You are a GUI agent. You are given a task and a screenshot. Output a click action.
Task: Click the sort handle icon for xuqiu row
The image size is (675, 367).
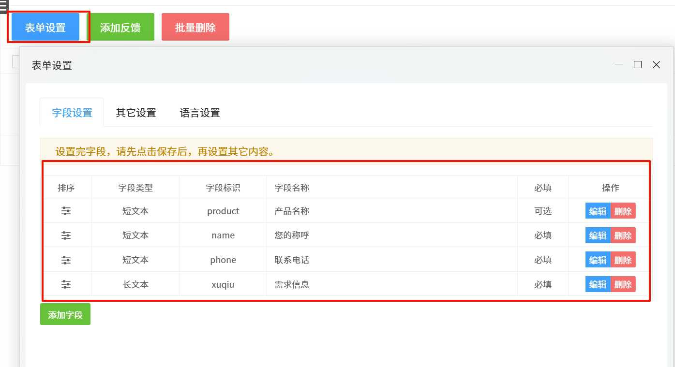point(66,284)
